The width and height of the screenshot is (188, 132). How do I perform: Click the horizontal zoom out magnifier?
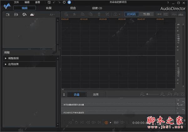pos(142,94)
